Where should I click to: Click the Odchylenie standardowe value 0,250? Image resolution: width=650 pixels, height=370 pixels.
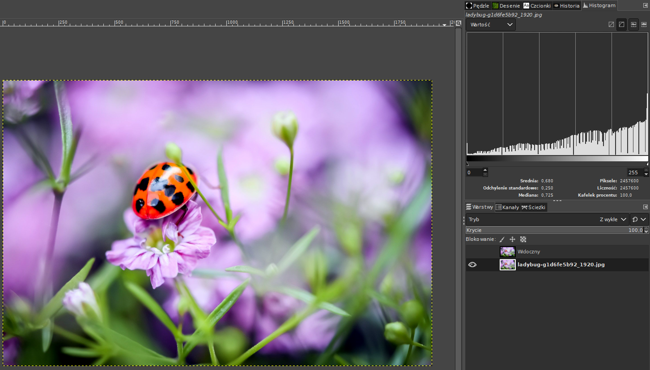[547, 188]
